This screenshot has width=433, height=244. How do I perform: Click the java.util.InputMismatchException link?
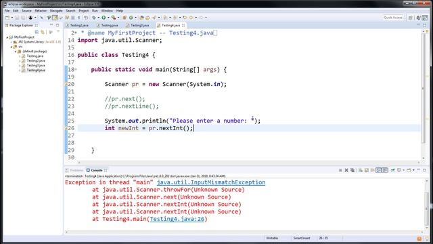[211, 182]
